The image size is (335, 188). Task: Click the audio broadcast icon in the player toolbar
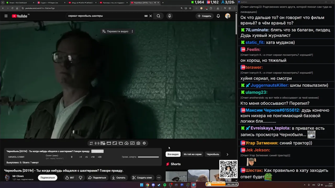[x=97, y=143]
